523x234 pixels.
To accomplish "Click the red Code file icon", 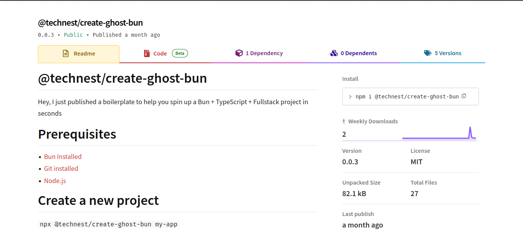I will 147,53.
